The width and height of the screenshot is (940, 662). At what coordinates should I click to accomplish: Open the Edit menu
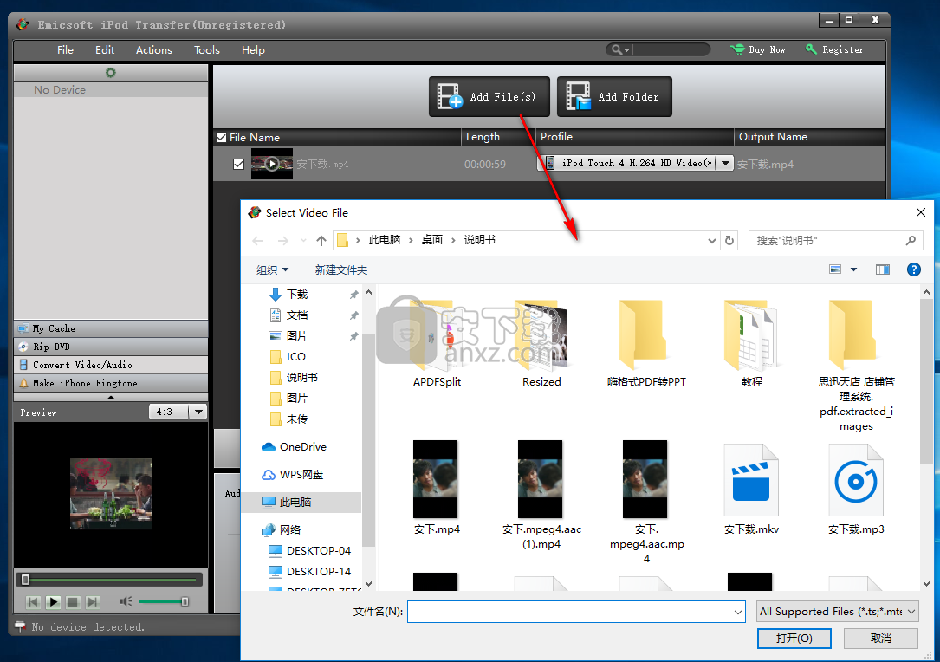[x=105, y=49]
